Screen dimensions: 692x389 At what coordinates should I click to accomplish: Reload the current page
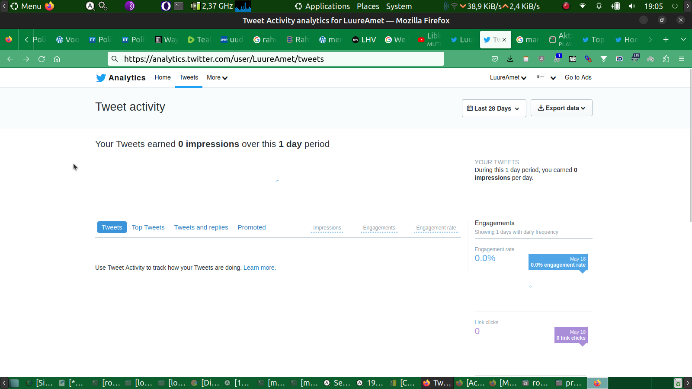[x=42, y=59]
